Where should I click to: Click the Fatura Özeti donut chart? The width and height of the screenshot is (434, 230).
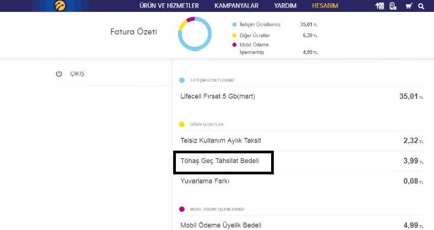194,33
